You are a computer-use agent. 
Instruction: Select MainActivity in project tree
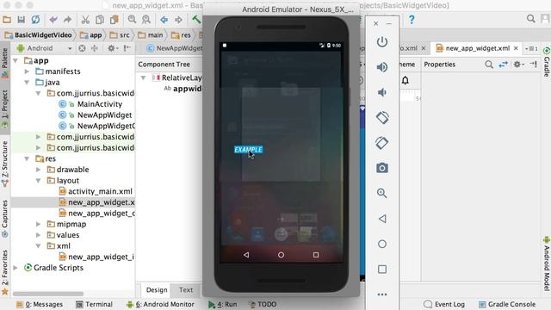pyautogui.click(x=100, y=104)
